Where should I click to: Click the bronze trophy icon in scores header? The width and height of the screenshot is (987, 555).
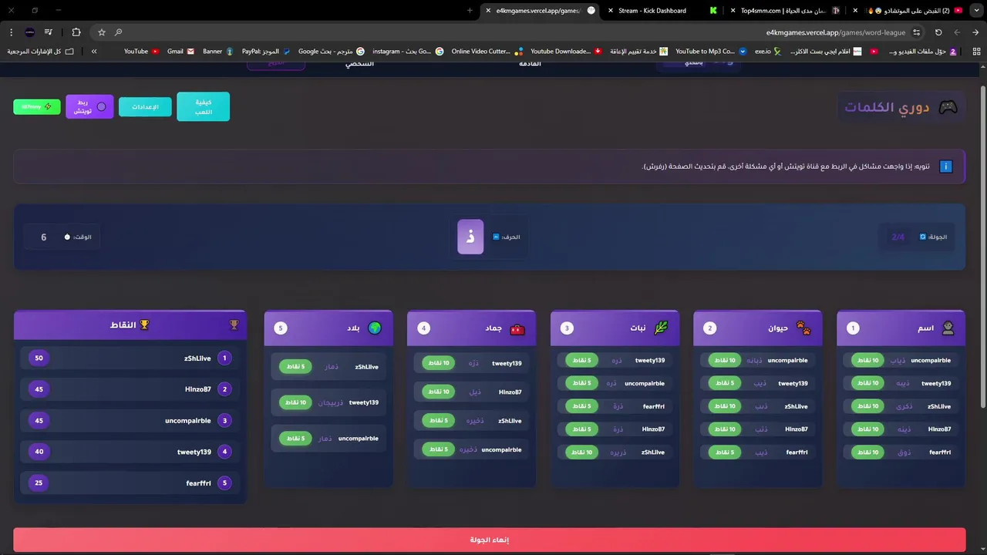[x=234, y=325]
